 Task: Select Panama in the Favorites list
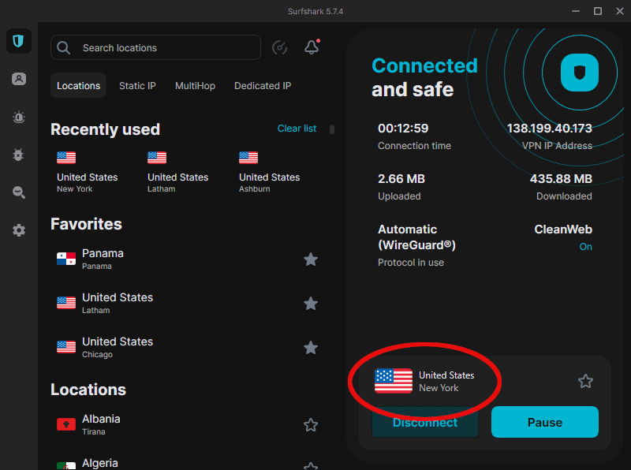[x=188, y=259]
